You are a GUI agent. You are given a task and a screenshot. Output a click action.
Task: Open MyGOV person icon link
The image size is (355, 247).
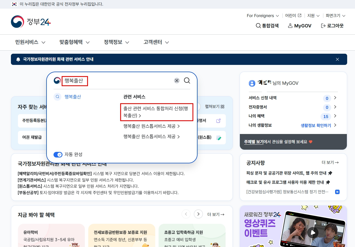coord(300,26)
